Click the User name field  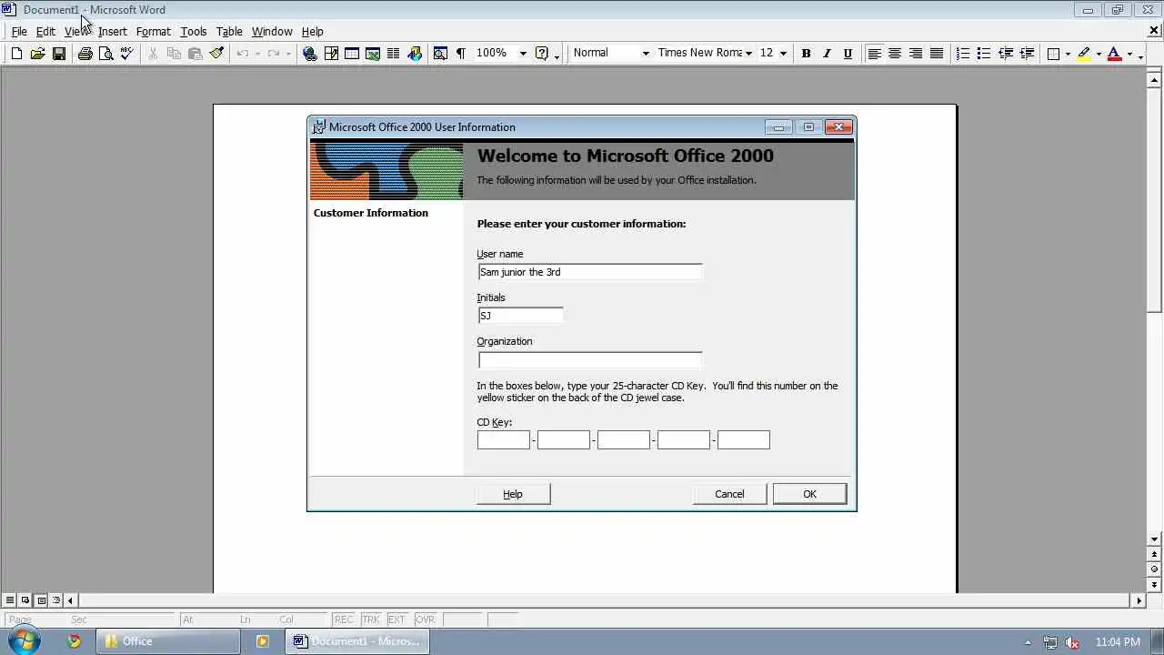tap(590, 272)
